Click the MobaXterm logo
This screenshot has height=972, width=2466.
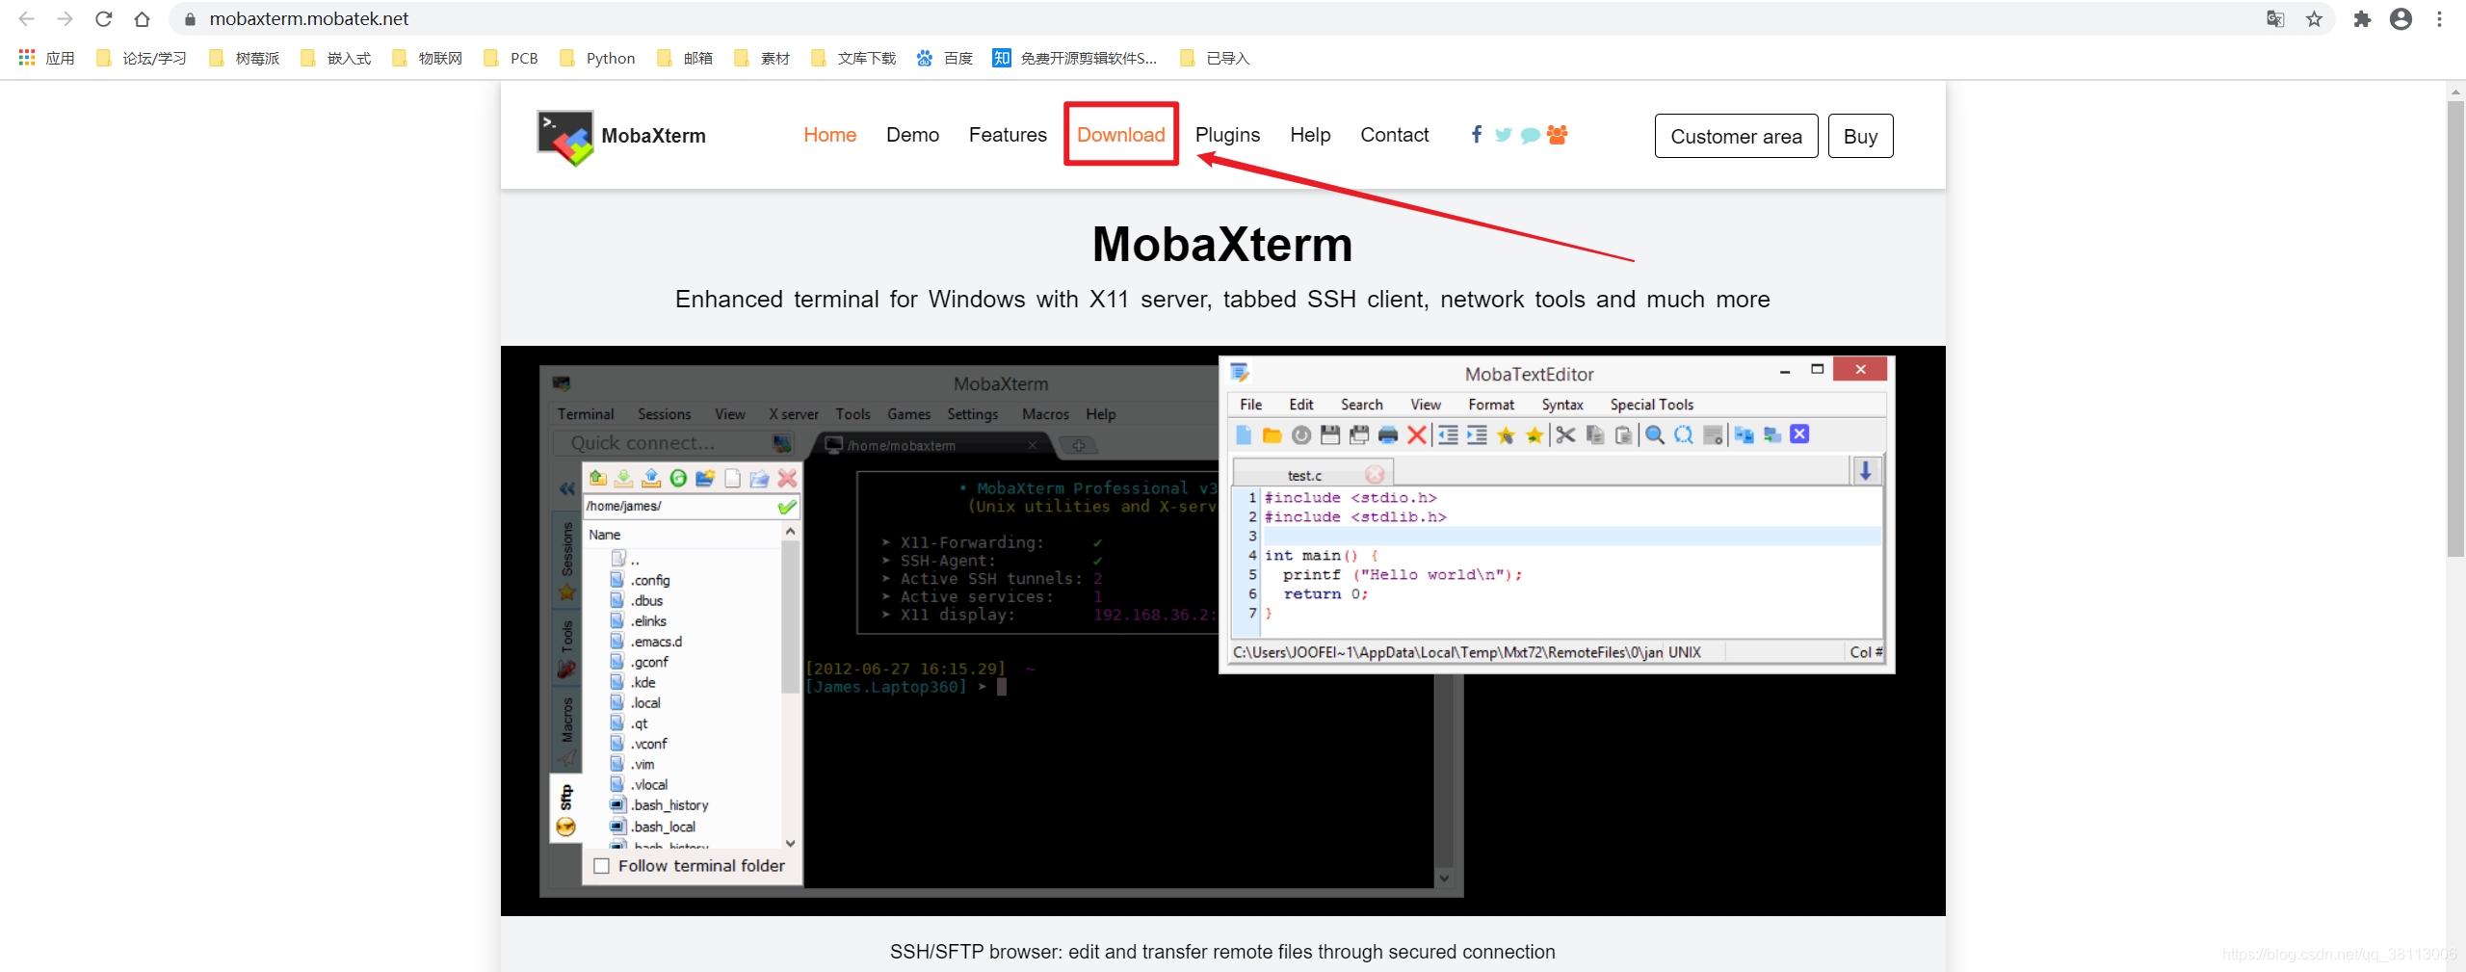622,137
